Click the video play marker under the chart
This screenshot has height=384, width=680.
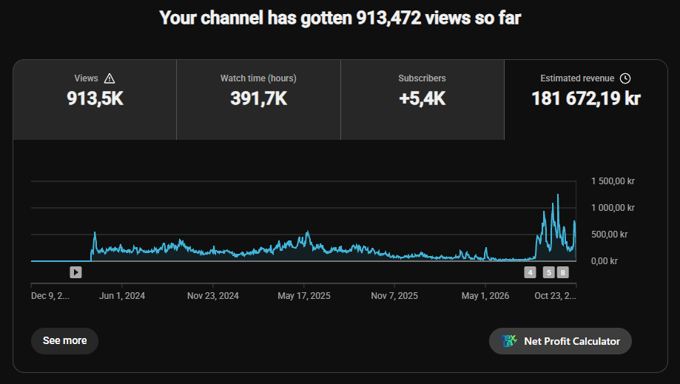point(76,272)
